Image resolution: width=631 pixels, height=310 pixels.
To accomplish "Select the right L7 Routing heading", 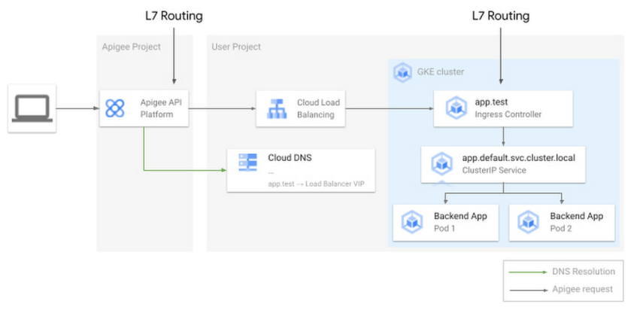I will tap(500, 15).
